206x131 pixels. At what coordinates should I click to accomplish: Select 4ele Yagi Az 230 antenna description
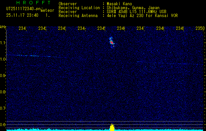pos(142,16)
